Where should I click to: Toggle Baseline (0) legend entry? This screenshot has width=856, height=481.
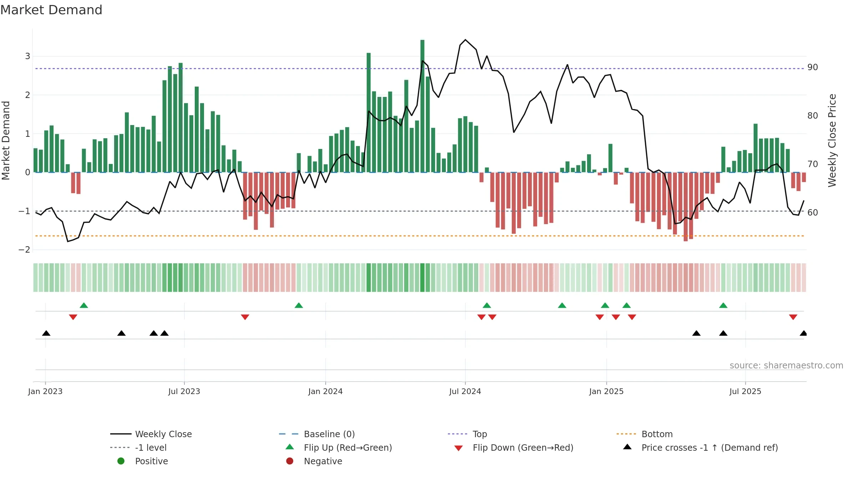coord(317,434)
